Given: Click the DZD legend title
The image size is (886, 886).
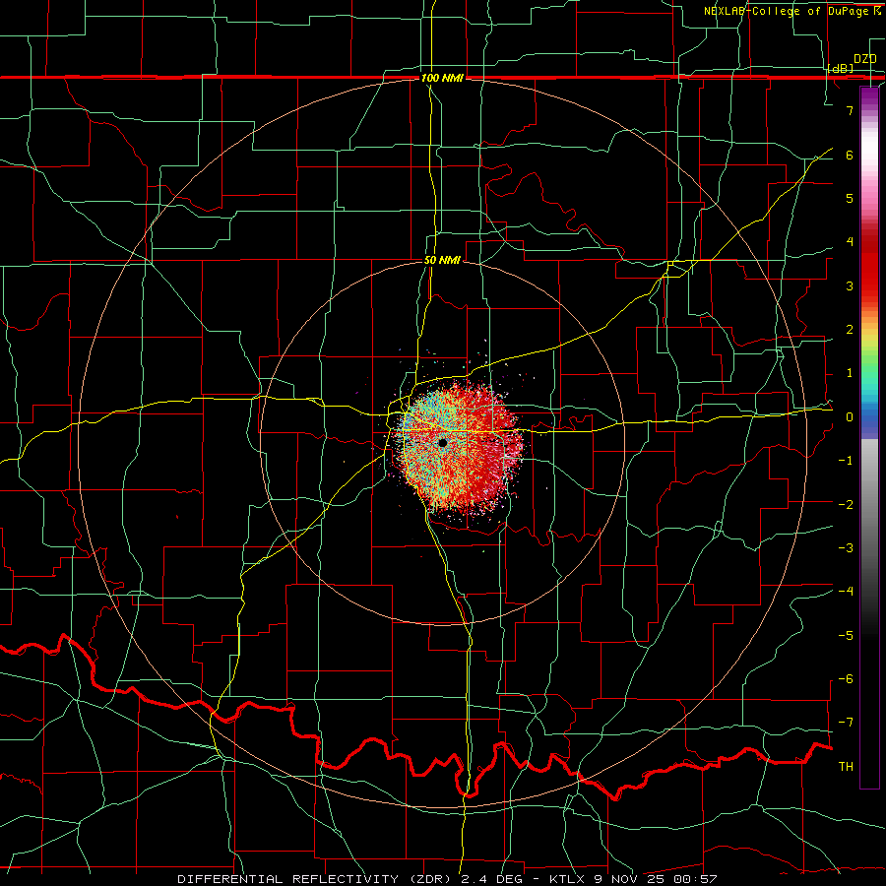Looking at the screenshot, I should [865, 59].
